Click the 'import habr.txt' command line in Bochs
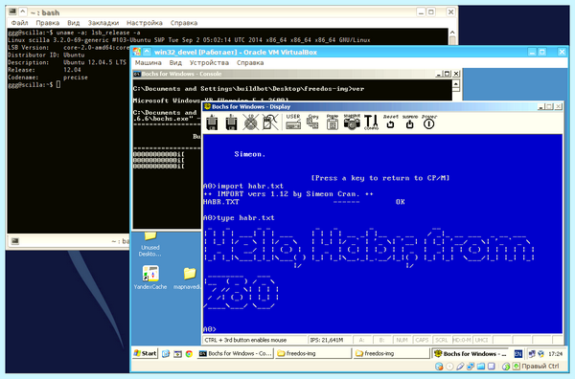 (x=243, y=186)
